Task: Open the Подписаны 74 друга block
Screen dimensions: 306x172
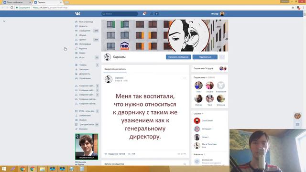Action: tap(209, 68)
